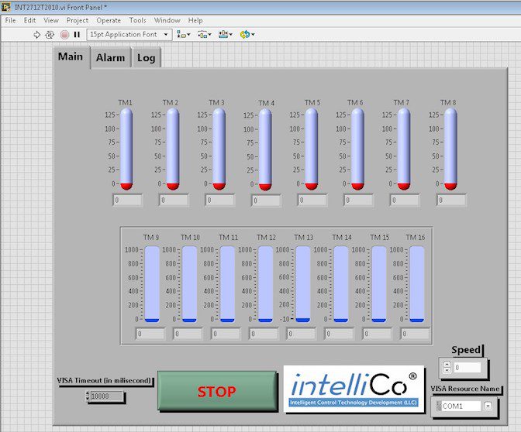Image resolution: width=521 pixels, height=432 pixels.
Task: Click the Speed increment/decrement stepper
Action: tap(445, 368)
